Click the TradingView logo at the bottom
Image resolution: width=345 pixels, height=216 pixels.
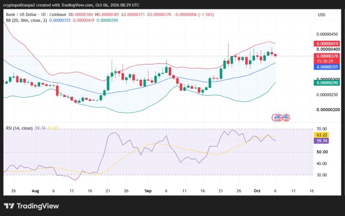tap(31, 206)
